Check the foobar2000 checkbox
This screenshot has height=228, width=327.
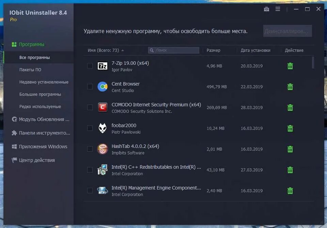coord(90,128)
